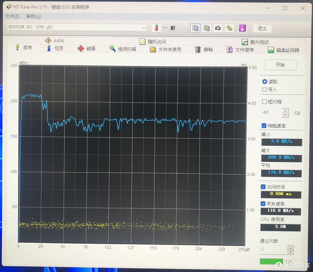This screenshot has height=272, width=313.
Task: Save screenshot with camera icon
Action: tap(218, 28)
